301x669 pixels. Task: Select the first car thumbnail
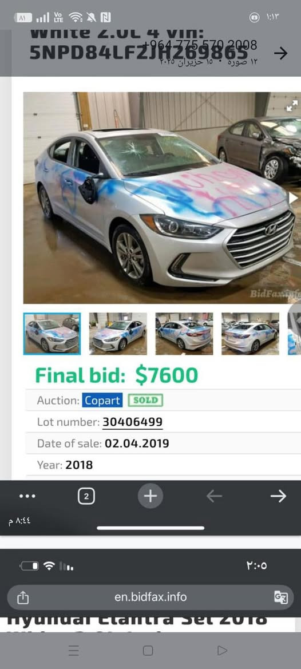coord(52,334)
